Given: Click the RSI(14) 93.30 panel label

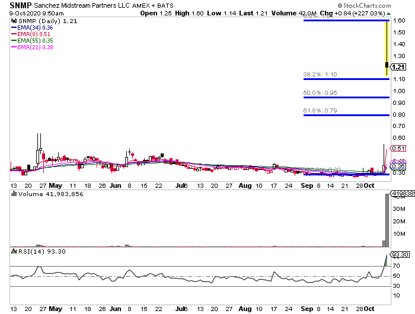Looking at the screenshot, I should (42, 251).
